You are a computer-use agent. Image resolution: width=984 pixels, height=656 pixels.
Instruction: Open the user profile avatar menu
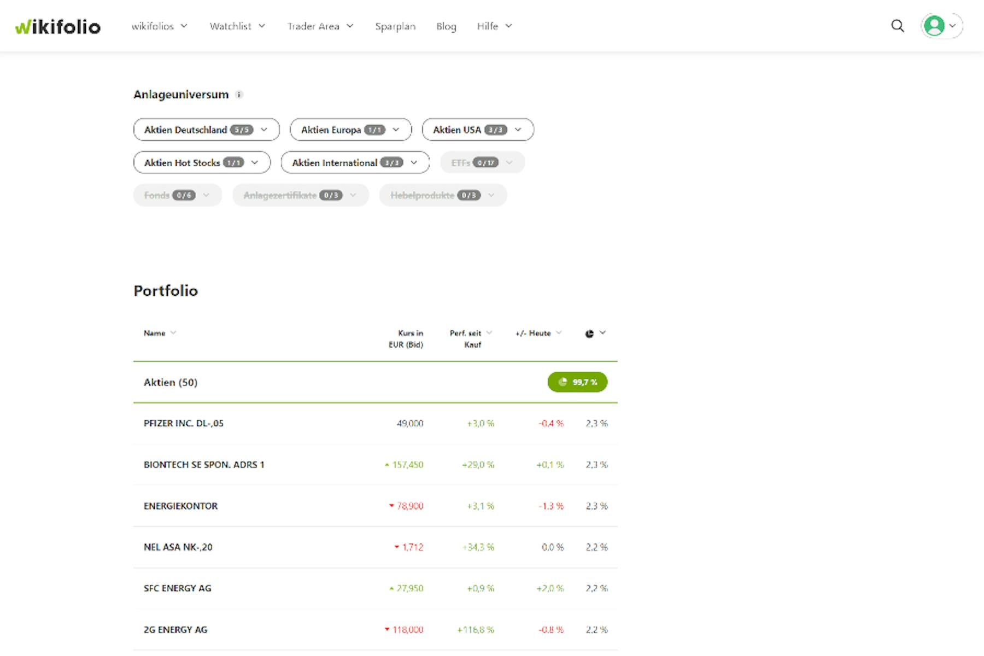point(941,26)
